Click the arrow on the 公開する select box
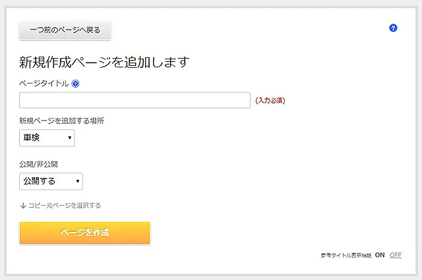Viewport: 422px width, 280px height. 78,181
